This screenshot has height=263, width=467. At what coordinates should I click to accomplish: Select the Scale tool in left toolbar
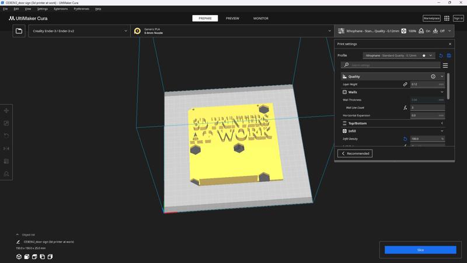coord(6,123)
